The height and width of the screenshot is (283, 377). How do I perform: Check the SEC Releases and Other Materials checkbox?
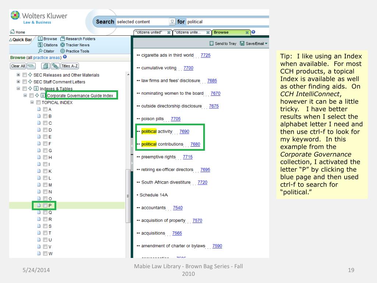click(25, 75)
